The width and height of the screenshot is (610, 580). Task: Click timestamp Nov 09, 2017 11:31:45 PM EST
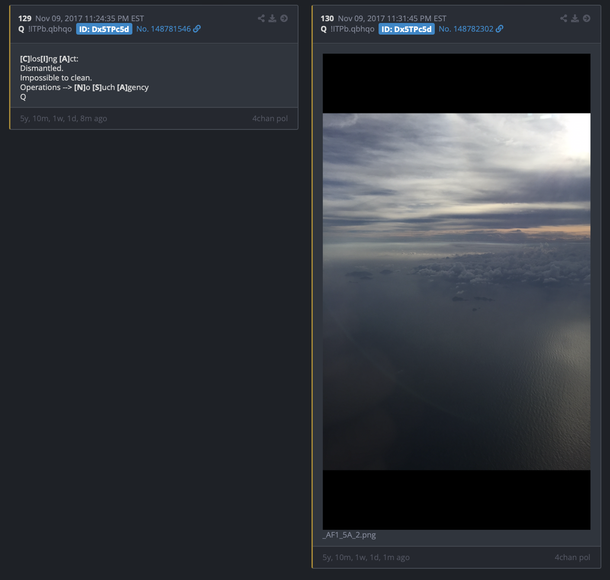click(392, 18)
